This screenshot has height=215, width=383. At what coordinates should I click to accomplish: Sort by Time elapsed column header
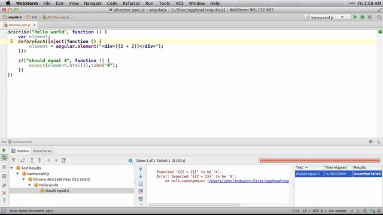(338, 167)
